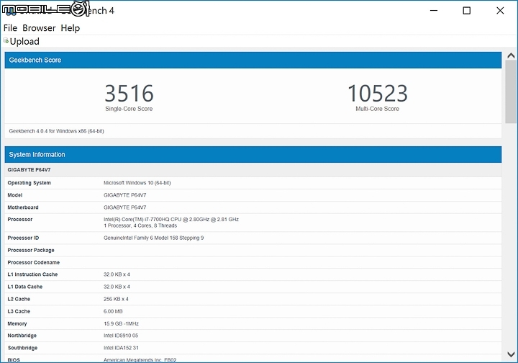The image size is (518, 363).
Task: Click the scrollbar down arrow
Action: [x=511, y=354]
